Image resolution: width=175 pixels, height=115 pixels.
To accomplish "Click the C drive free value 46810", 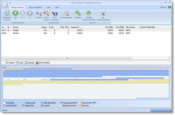I will (x=121, y=30).
